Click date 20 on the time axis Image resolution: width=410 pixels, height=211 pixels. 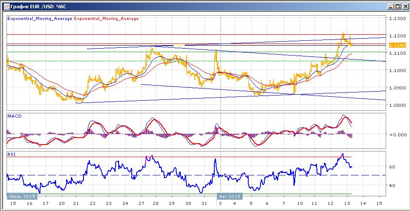62,204
